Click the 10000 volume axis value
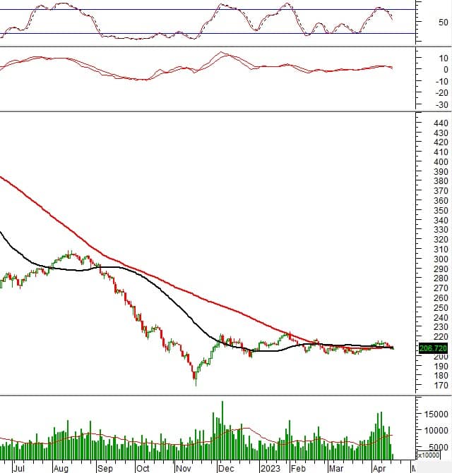Viewport: 452px width, 473px height. (x=436, y=431)
